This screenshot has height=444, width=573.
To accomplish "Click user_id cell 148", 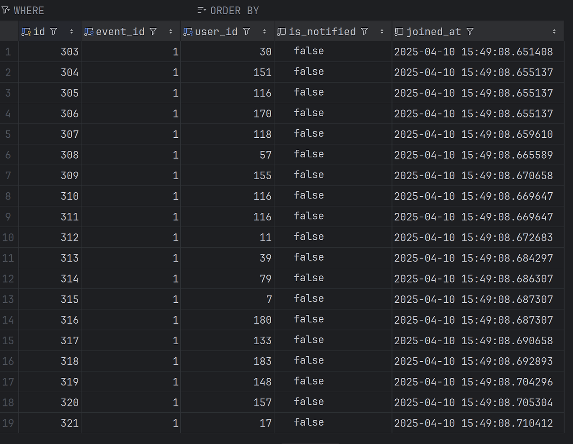I will pos(227,382).
